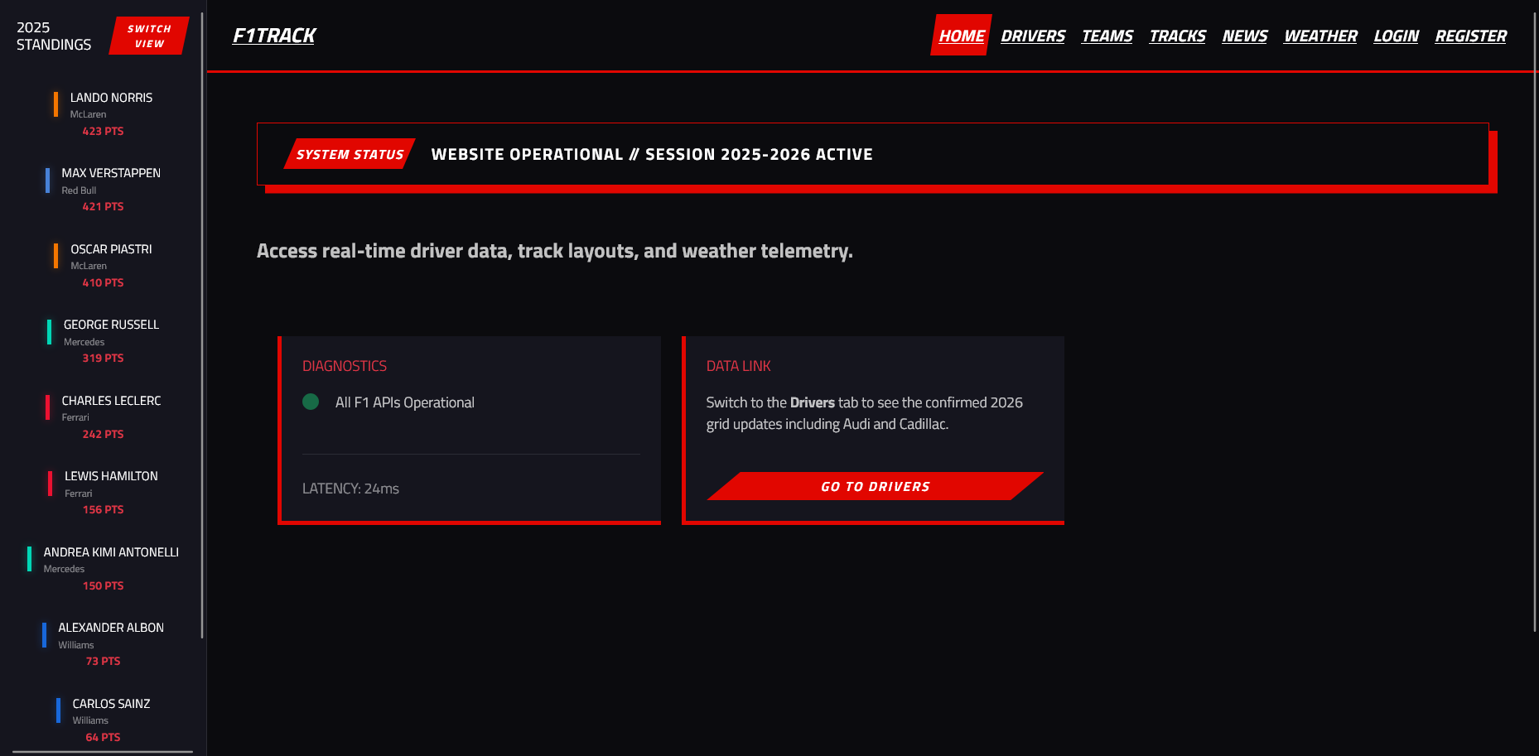Image resolution: width=1539 pixels, height=756 pixels.
Task: Click the page's main vertical scrollbar
Action: 1535,323
